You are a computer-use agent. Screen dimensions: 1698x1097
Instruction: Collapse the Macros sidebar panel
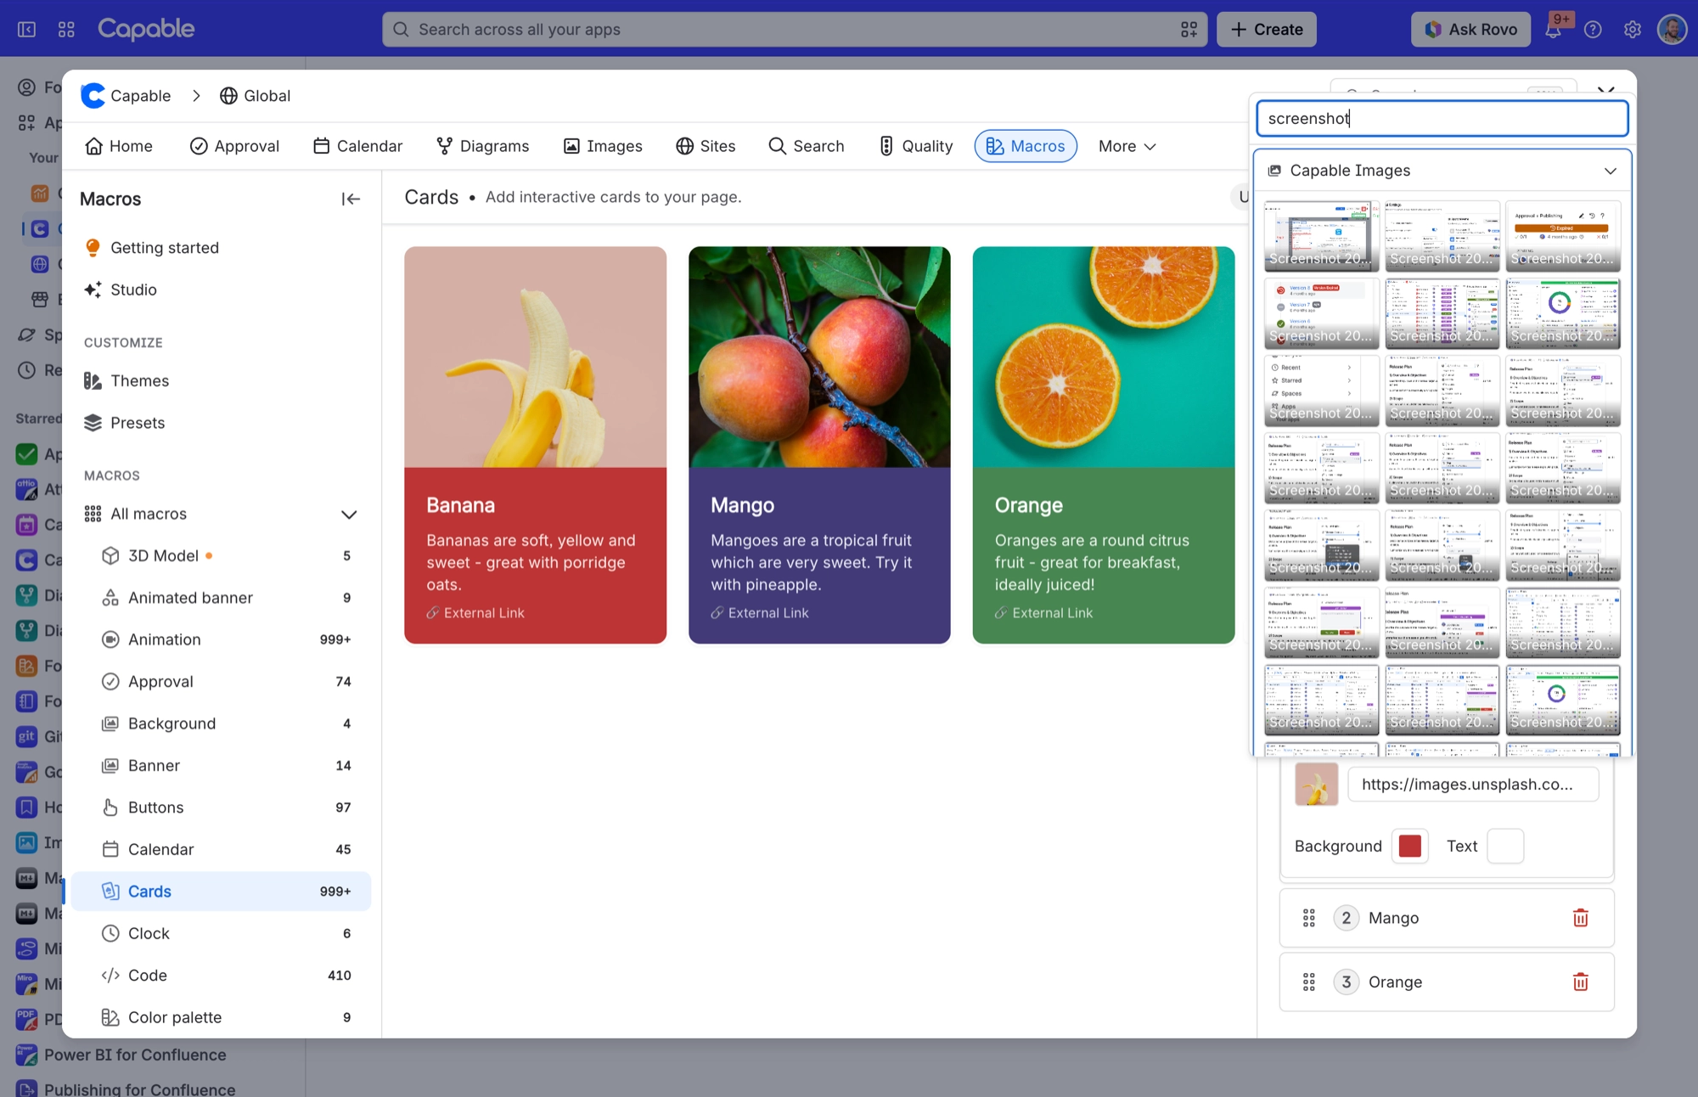coord(351,199)
